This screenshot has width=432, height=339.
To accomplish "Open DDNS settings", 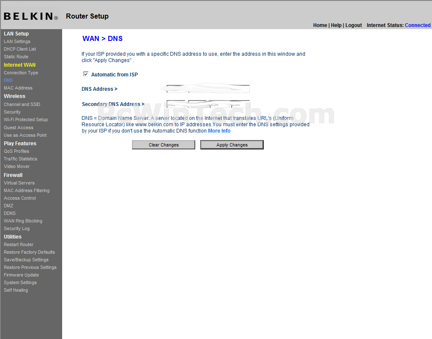I will (x=10, y=213).
